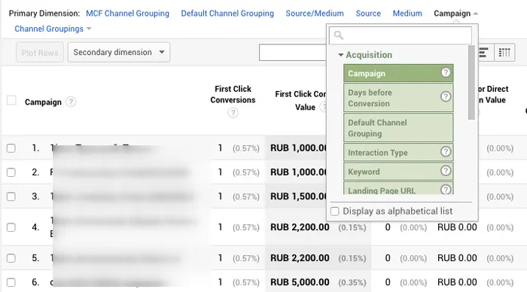Image resolution: width=527 pixels, height=292 pixels.
Task: Click the dimension list scrollbar
Action: (471, 82)
